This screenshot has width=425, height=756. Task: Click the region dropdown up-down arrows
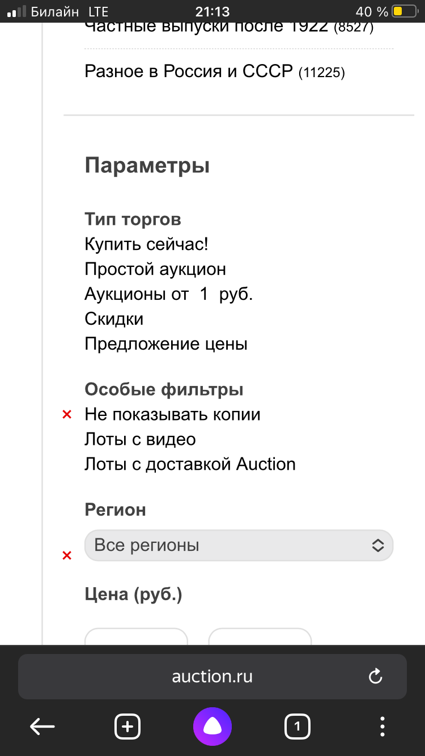377,545
